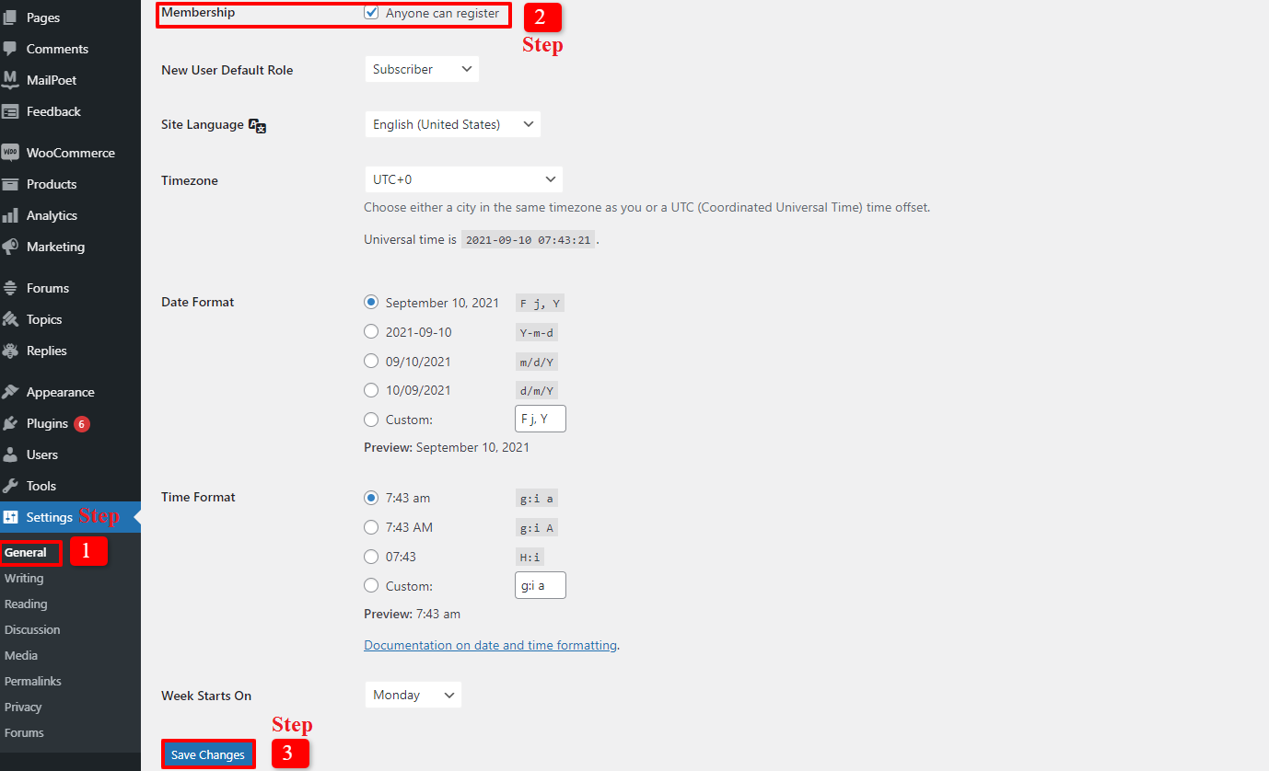Viewport: 1269px width, 771px height.
Task: Toggle the Anyone can register checkbox
Action: (371, 13)
